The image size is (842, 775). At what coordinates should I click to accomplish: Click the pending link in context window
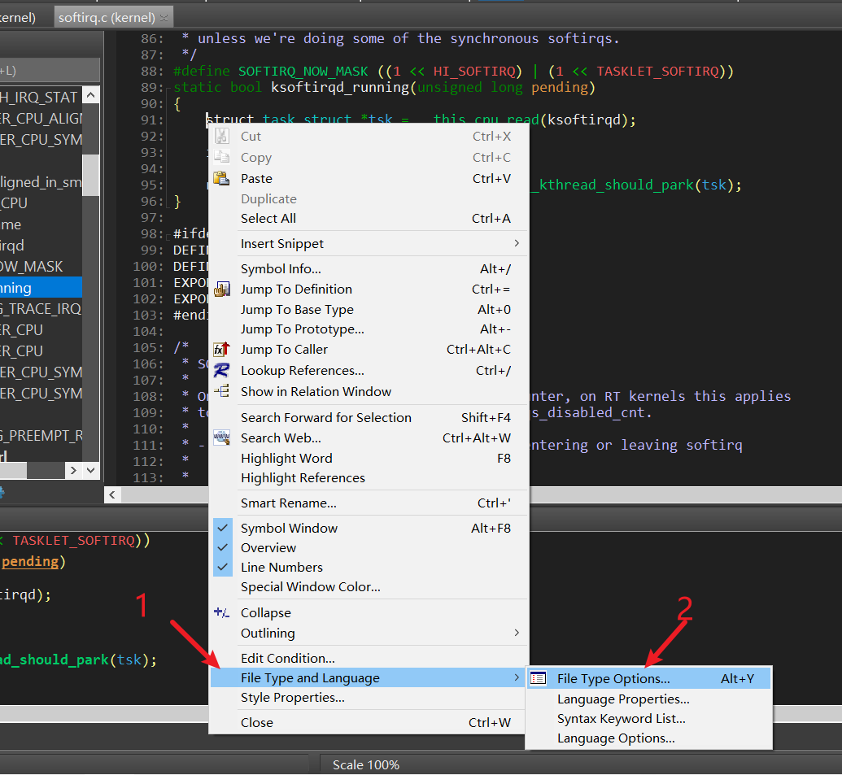point(30,561)
